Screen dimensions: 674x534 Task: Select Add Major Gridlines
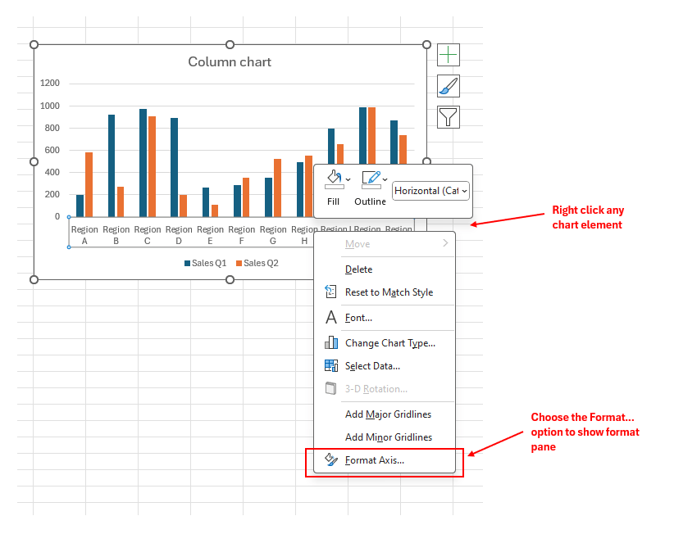[388, 414]
